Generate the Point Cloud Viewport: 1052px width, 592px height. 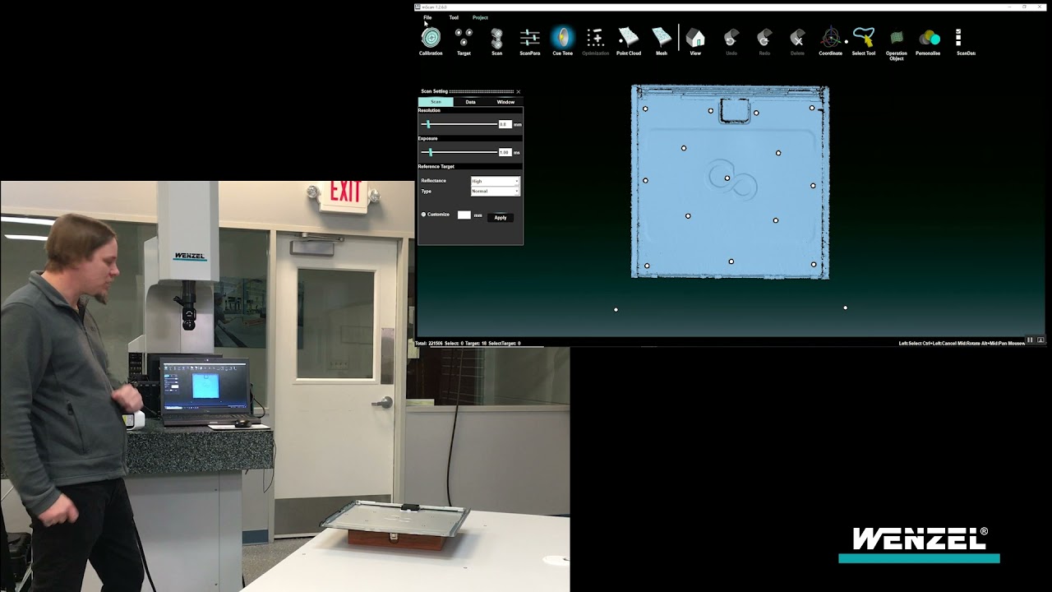pos(629,38)
